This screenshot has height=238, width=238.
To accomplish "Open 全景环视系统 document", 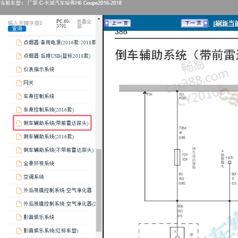I will click(39, 163).
